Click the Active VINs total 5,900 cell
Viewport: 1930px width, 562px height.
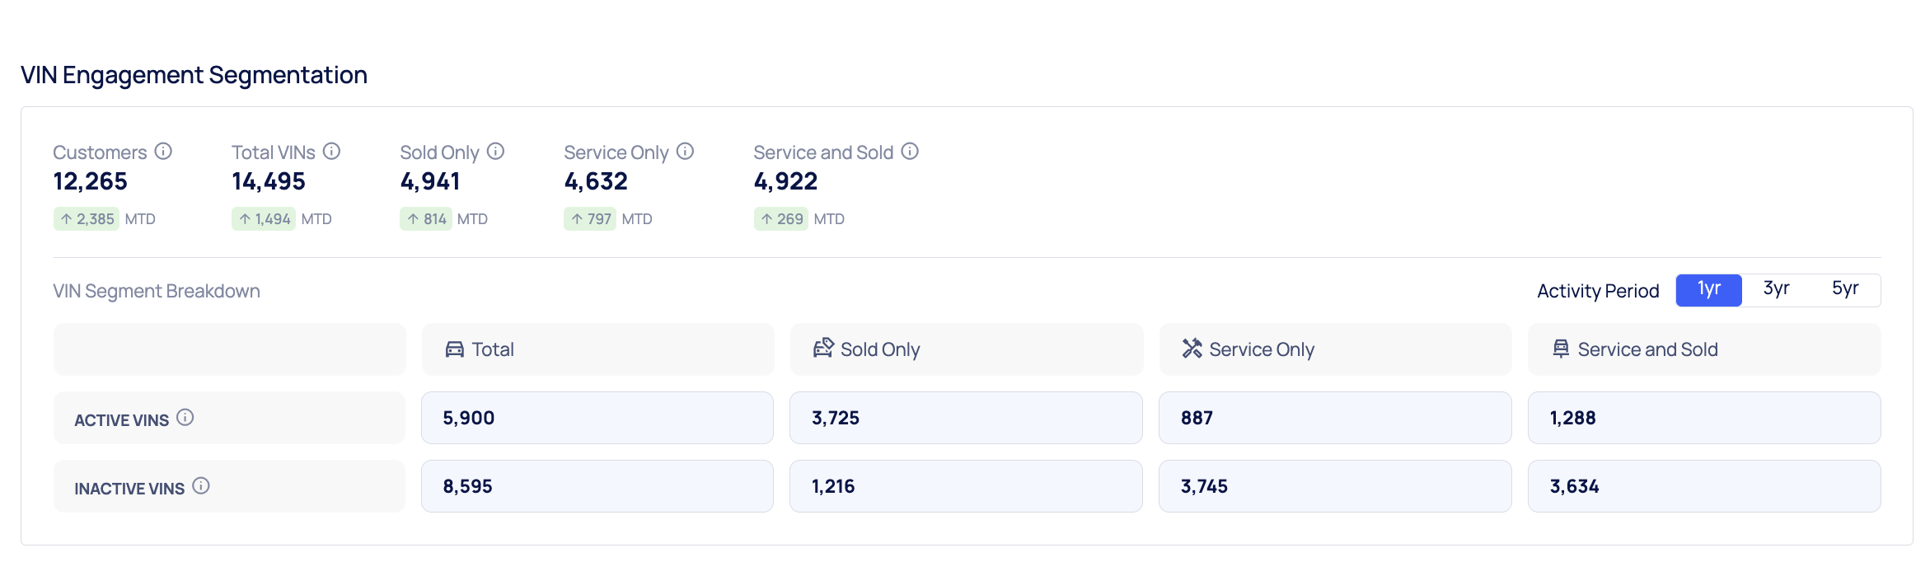point(597,418)
